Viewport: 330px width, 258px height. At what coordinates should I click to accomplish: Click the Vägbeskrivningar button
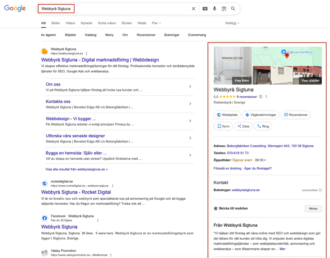260,115
